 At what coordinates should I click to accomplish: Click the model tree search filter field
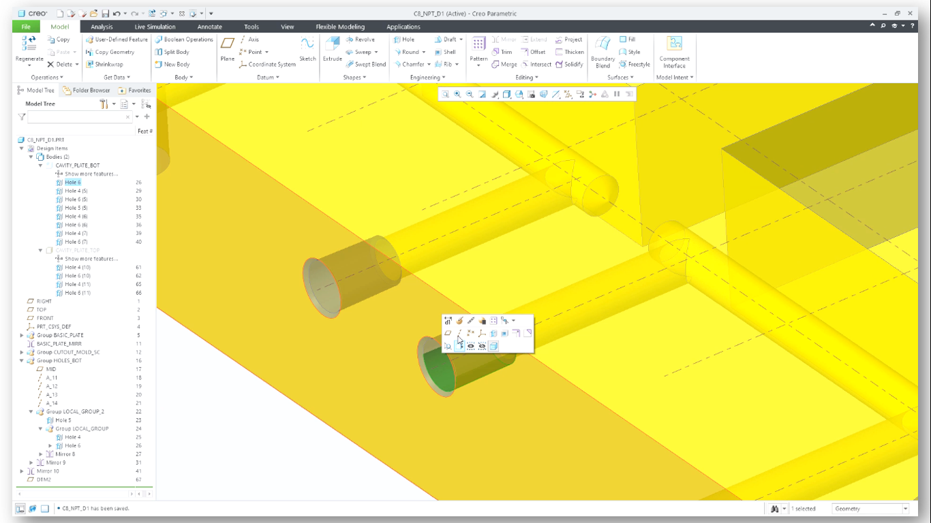click(x=75, y=117)
